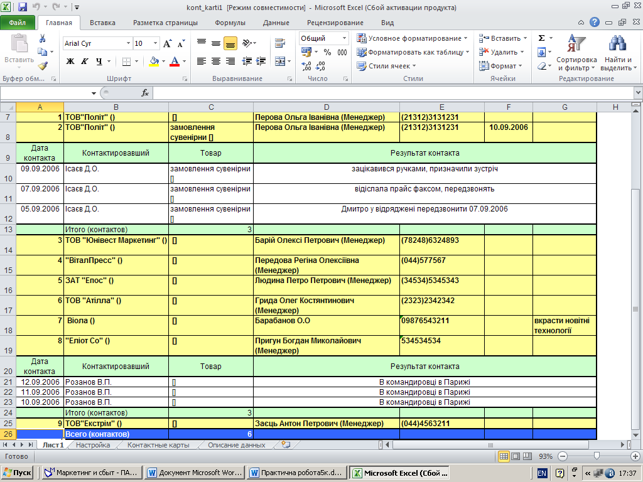643x482 pixels.
Task: Apply yellow fill color bucket
Action: 154,62
